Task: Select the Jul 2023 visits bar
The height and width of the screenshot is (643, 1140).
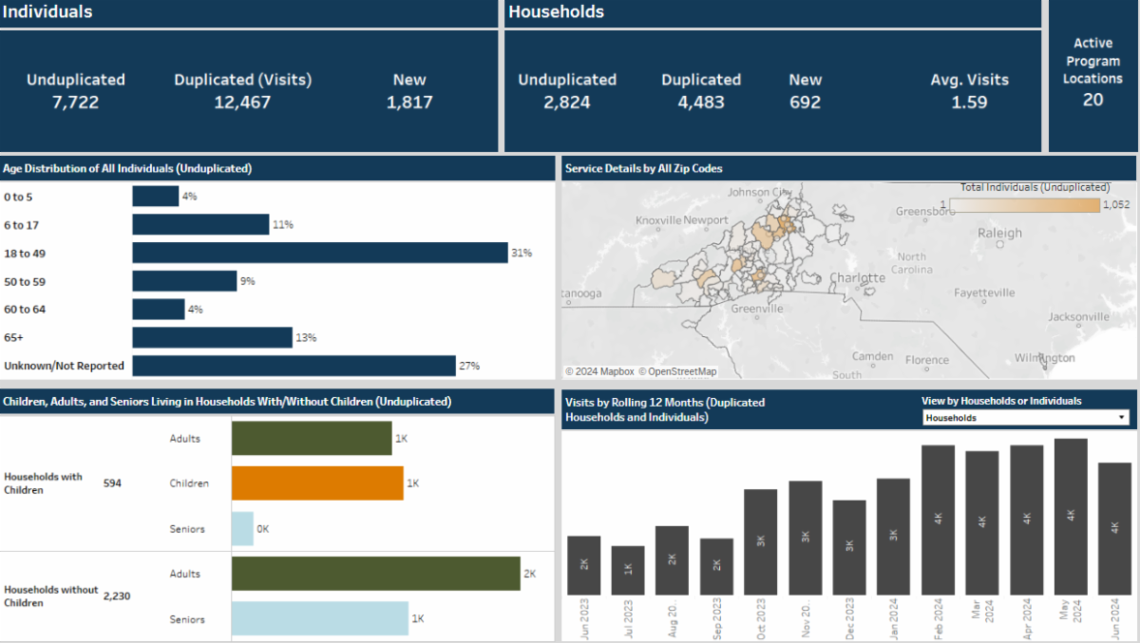Action: tap(628, 570)
